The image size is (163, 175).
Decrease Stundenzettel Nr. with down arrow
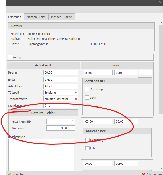(x=46, y=107)
